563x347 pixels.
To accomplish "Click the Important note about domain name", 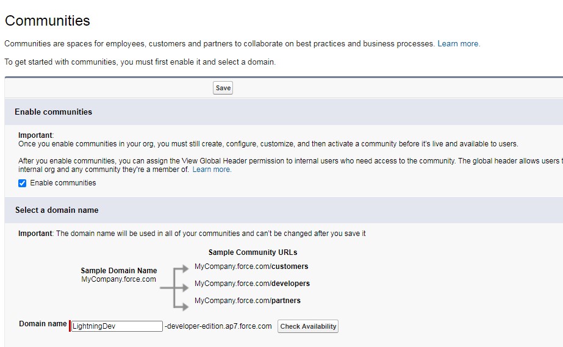I will coord(192,234).
